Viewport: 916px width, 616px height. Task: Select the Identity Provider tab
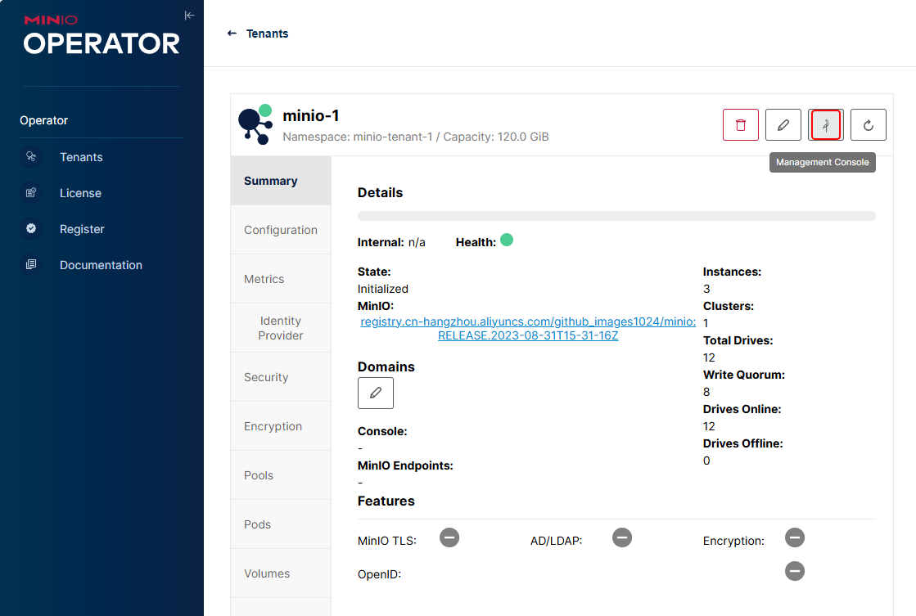pos(281,328)
